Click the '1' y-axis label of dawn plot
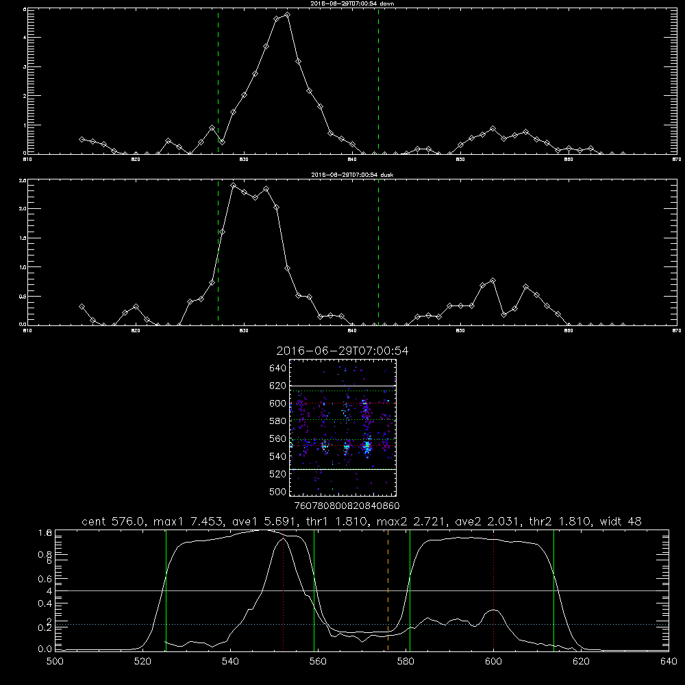 (25, 125)
